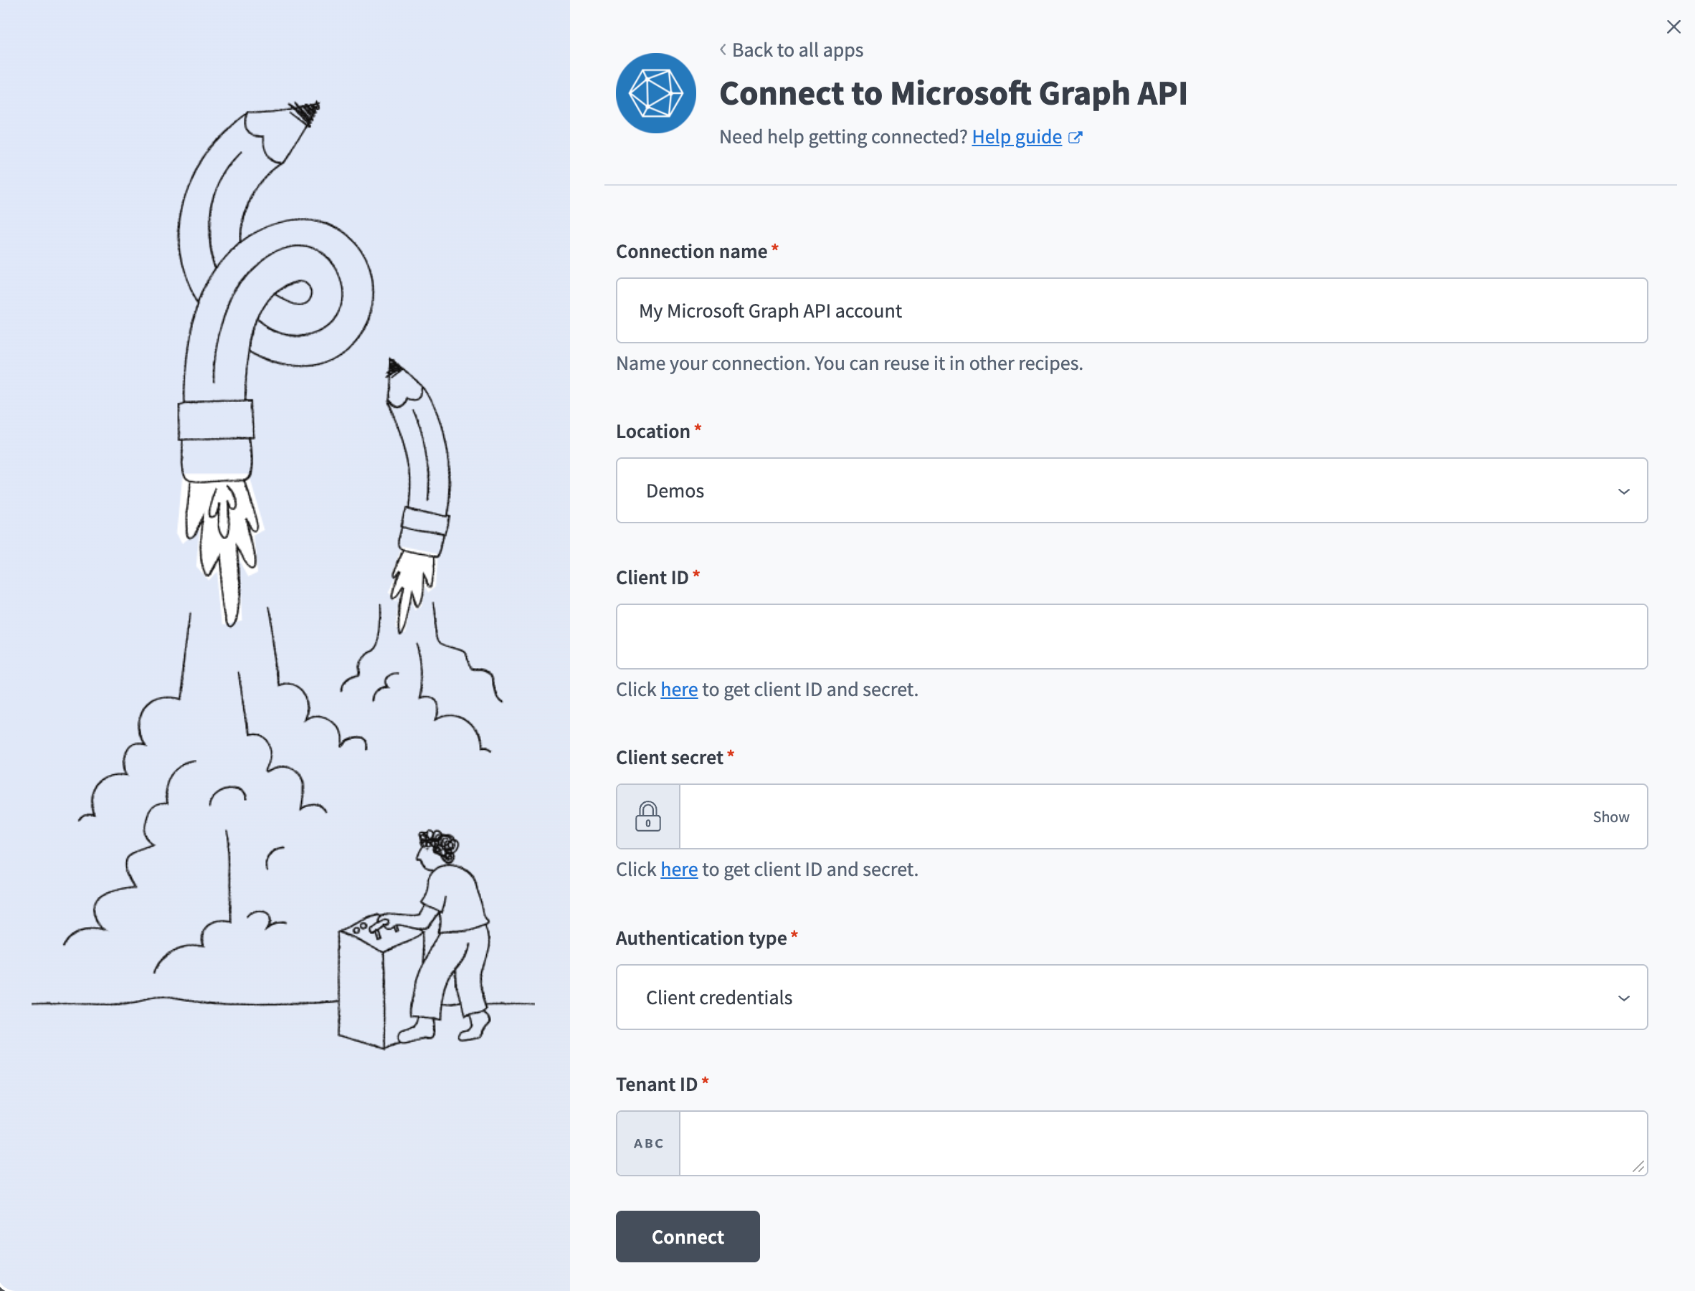The image size is (1695, 1291).
Task: Close the connection dialog with the X
Action: (1673, 27)
